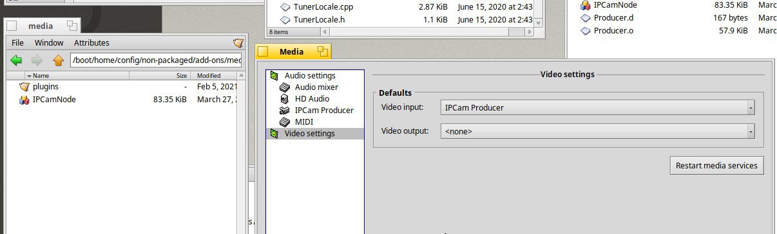Select the HD Audio device icon
777x234 pixels.
pyautogui.click(x=285, y=99)
